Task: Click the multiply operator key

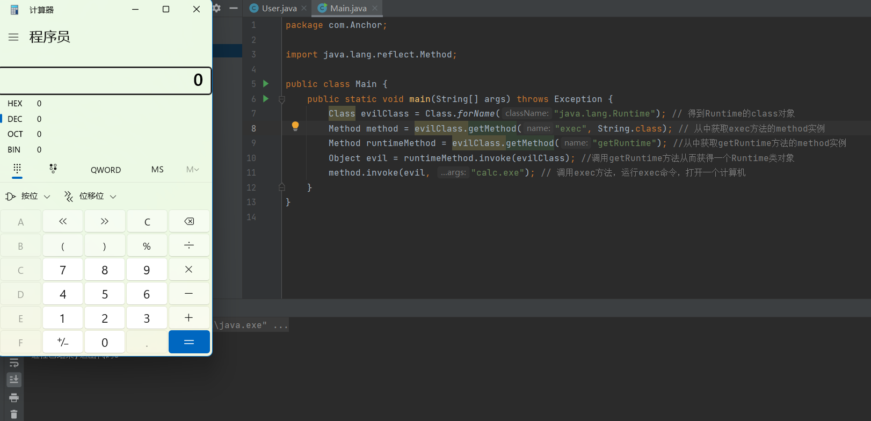Action: point(189,270)
